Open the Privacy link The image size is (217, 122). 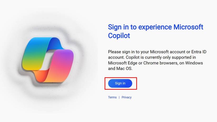[127, 97]
